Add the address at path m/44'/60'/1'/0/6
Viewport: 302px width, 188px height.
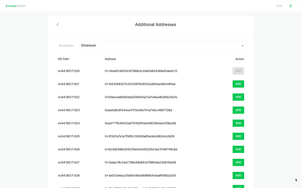tap(238, 149)
